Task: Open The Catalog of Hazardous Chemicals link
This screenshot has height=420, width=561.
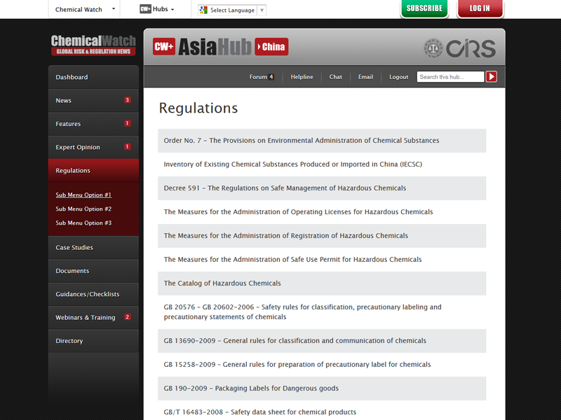Action: (x=222, y=283)
